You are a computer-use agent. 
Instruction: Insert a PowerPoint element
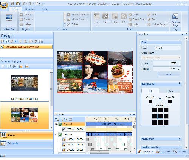[x=137, y=20]
